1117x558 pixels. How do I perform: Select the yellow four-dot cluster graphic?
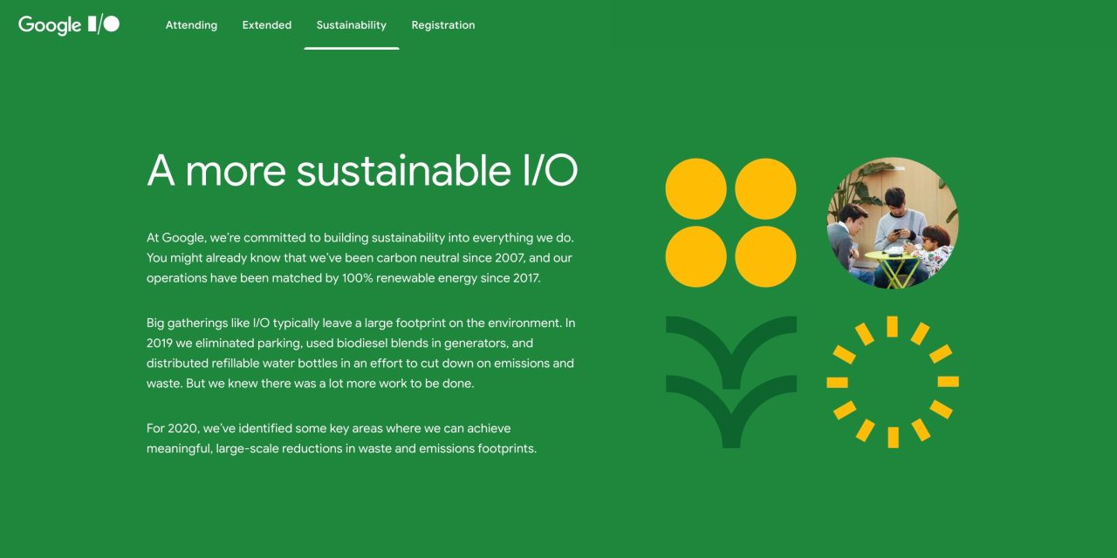(x=730, y=222)
